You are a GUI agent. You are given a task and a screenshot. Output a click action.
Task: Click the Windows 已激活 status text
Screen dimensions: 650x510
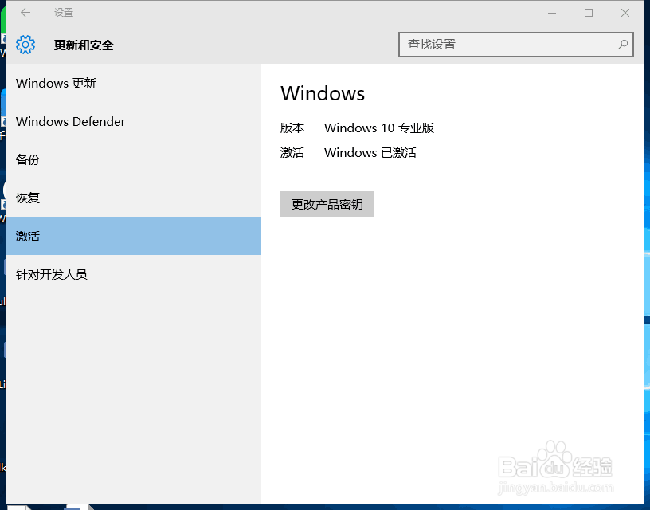coord(371,152)
